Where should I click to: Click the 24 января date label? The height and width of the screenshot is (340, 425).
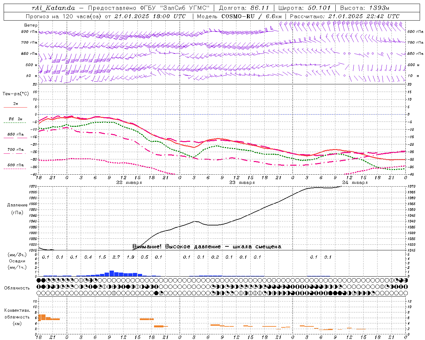(x=355, y=183)
